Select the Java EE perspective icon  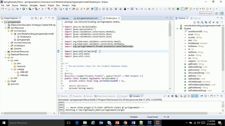click(x=222, y=13)
